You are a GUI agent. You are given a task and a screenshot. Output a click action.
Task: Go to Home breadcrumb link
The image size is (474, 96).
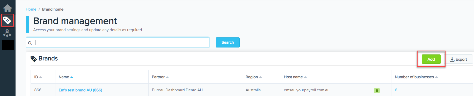31,9
